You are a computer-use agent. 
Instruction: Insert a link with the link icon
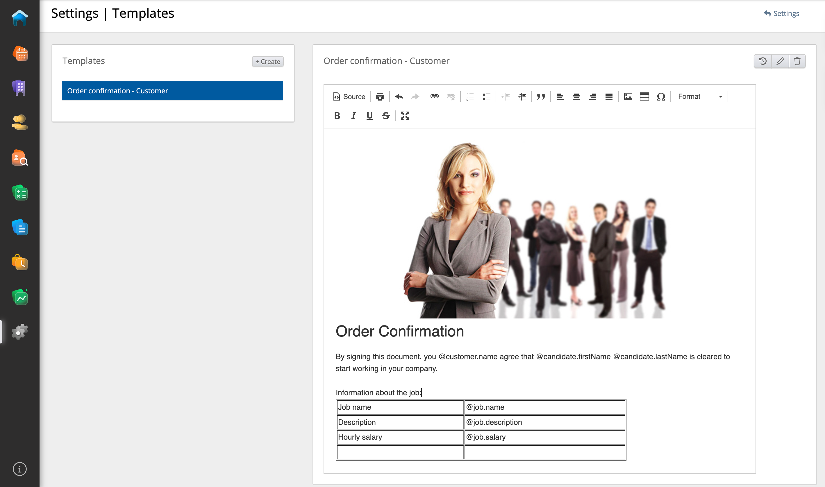click(434, 96)
